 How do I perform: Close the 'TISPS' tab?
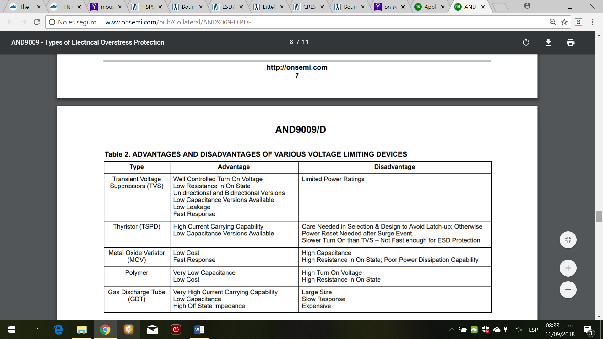(x=160, y=7)
